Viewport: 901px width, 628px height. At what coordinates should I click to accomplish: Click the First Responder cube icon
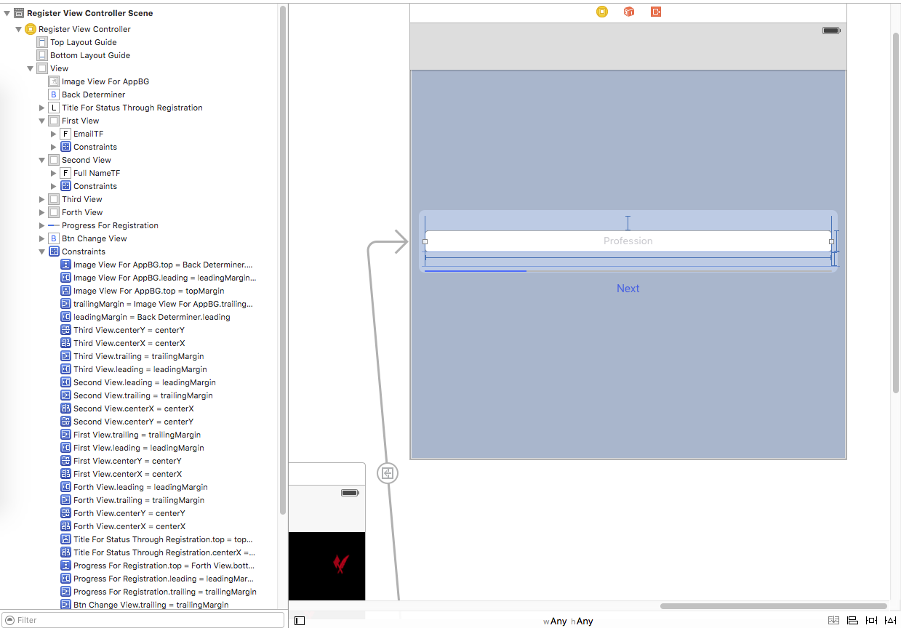[629, 12]
